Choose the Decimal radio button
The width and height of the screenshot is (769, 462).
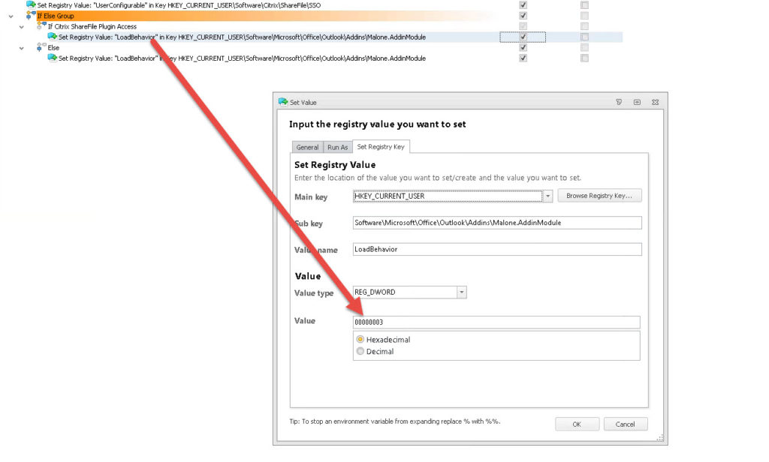(x=360, y=351)
